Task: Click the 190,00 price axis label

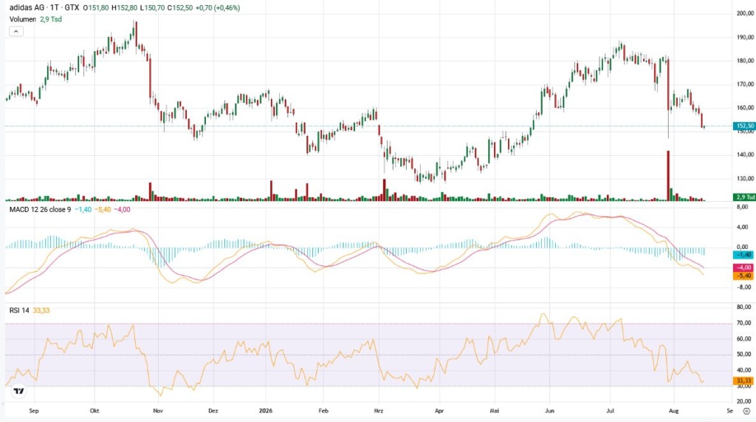Action: pos(745,37)
